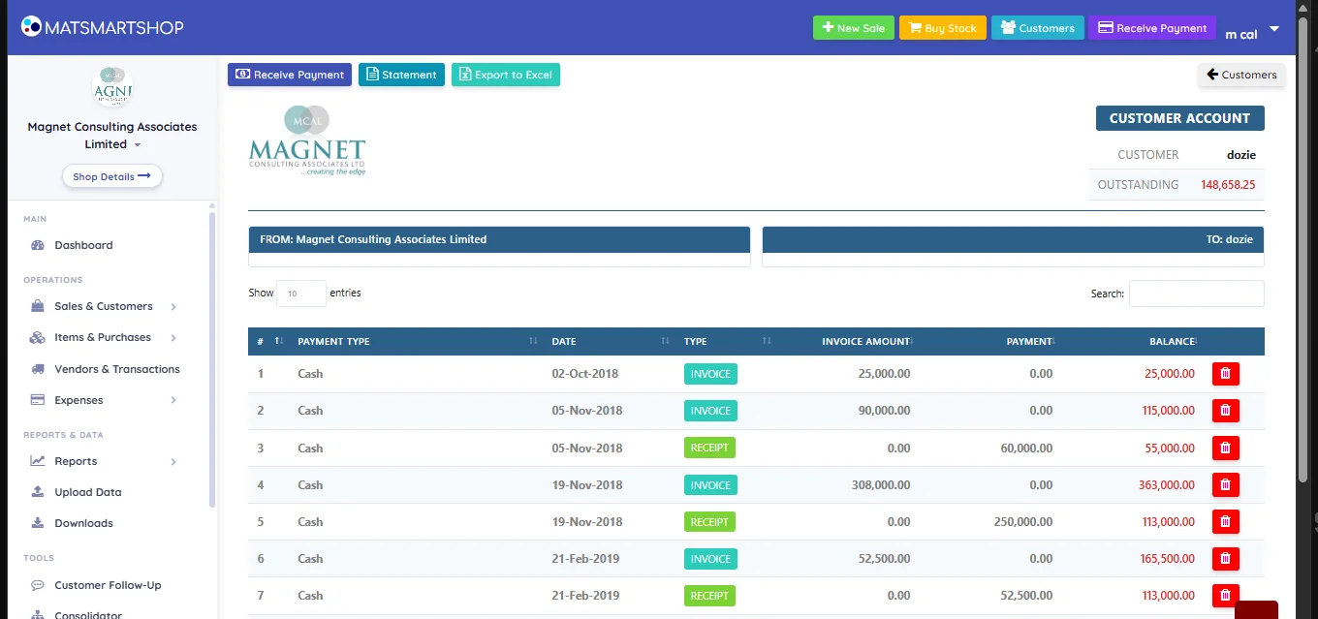This screenshot has height=619, width=1318.
Task: Click the Magnet Consulting logo image
Action: click(307, 141)
